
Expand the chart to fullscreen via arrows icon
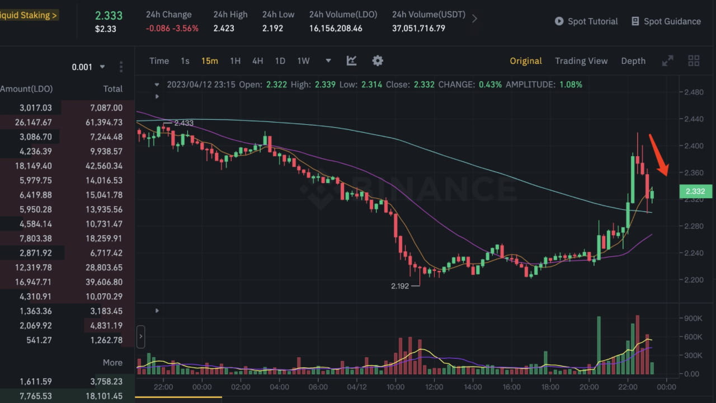(667, 60)
